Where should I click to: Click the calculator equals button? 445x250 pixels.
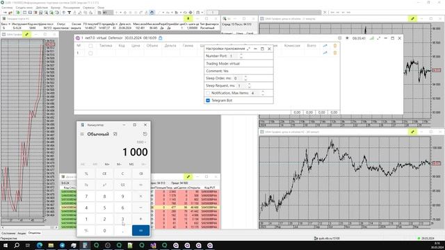point(140,231)
